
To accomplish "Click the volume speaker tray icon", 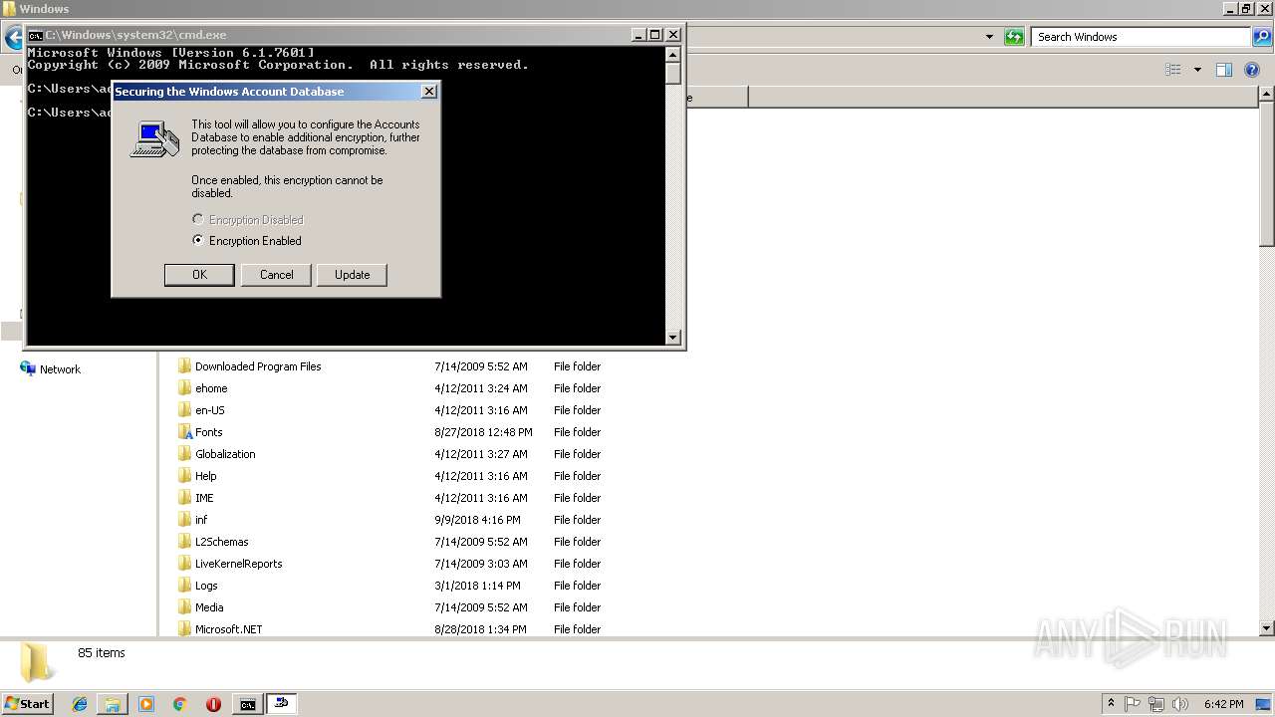I will tap(1180, 704).
